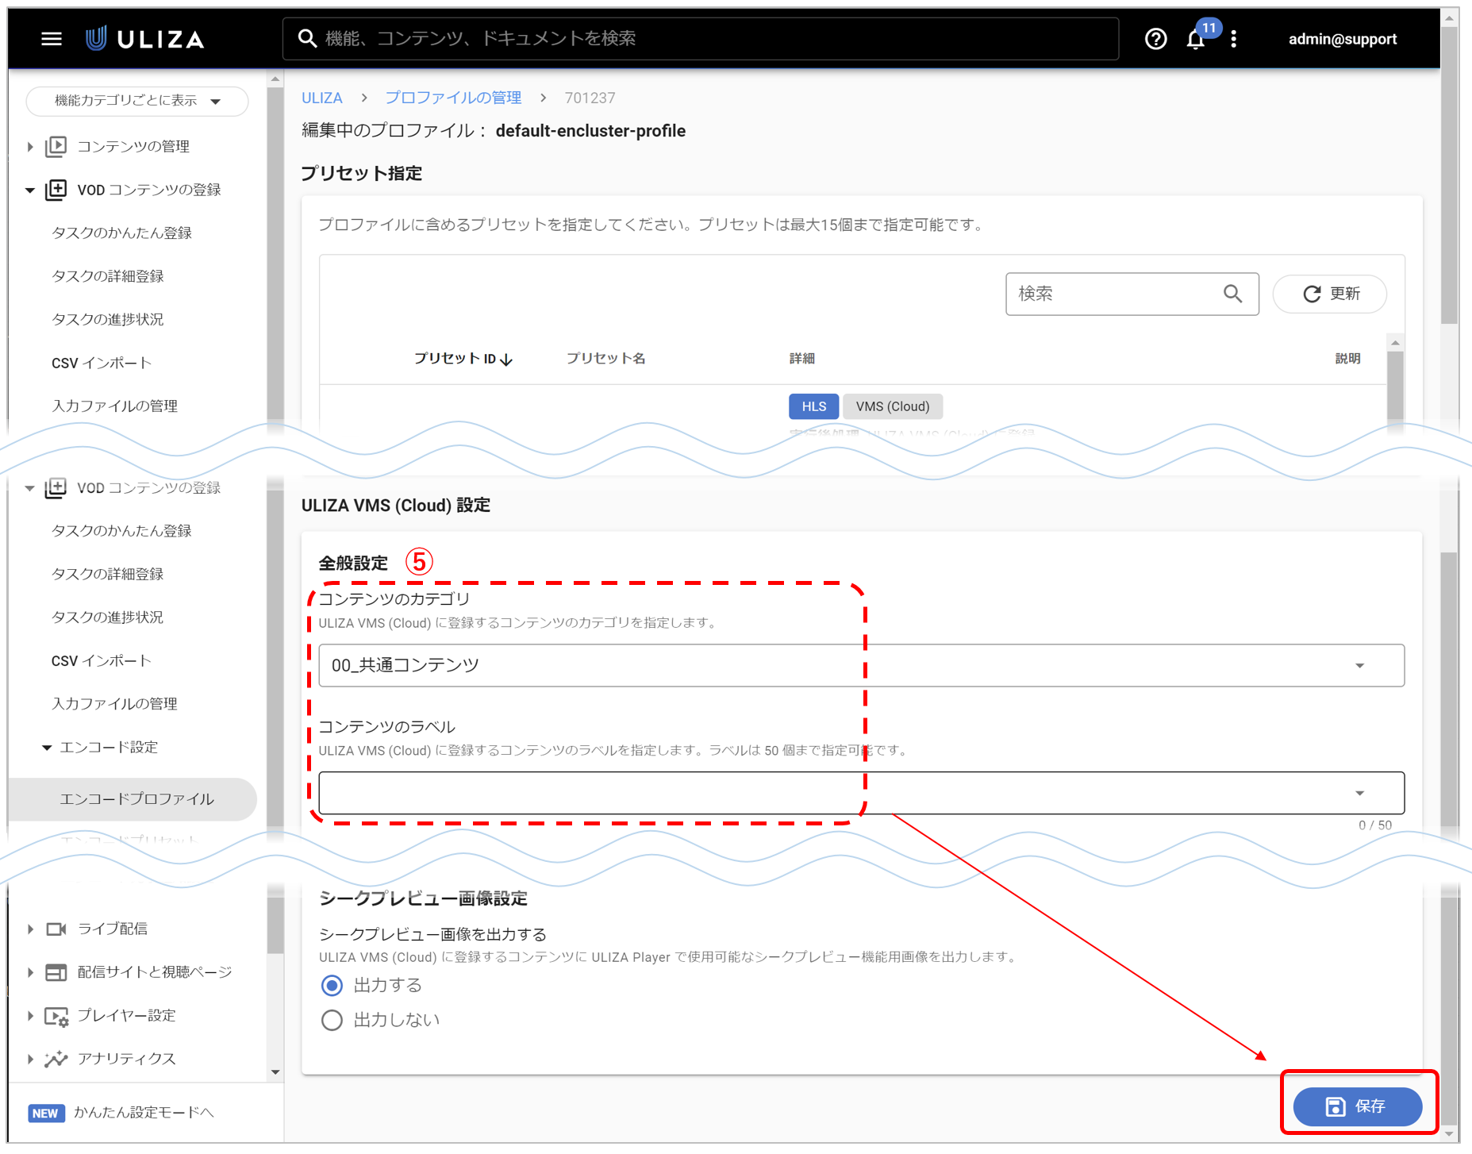
Task: Expand the アナリティクス section arrow
Action: tap(30, 1059)
